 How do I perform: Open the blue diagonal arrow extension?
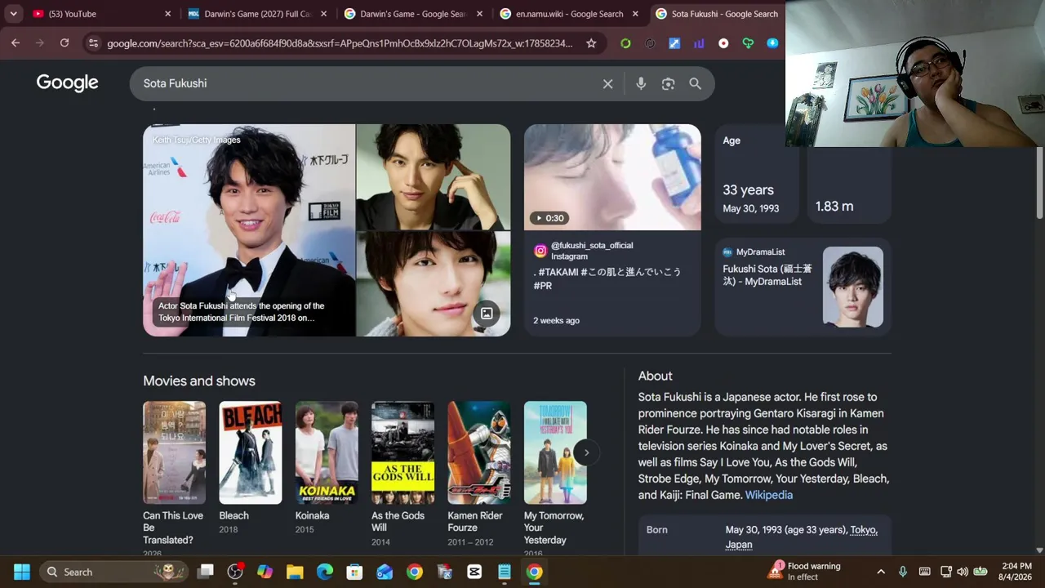(674, 43)
